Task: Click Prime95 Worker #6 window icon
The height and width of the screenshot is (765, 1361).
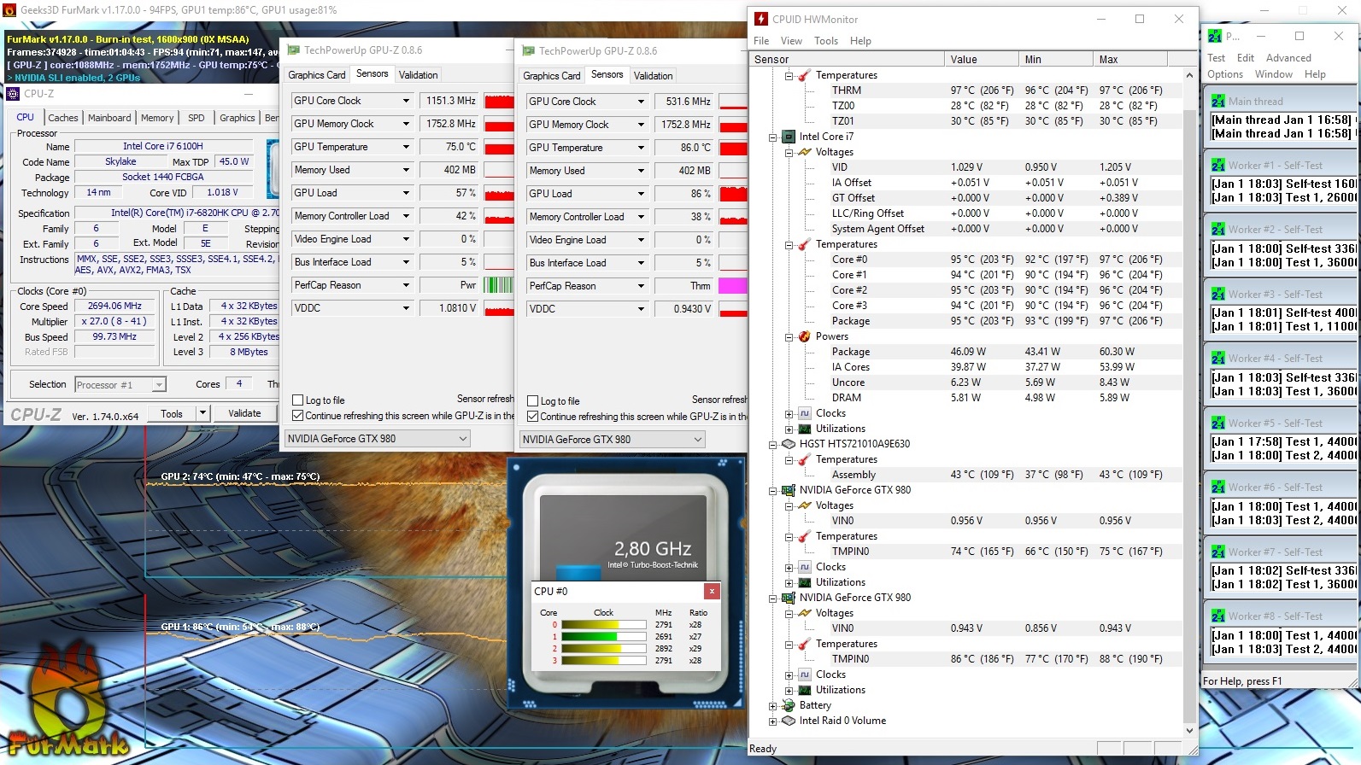Action: pyautogui.click(x=1217, y=488)
